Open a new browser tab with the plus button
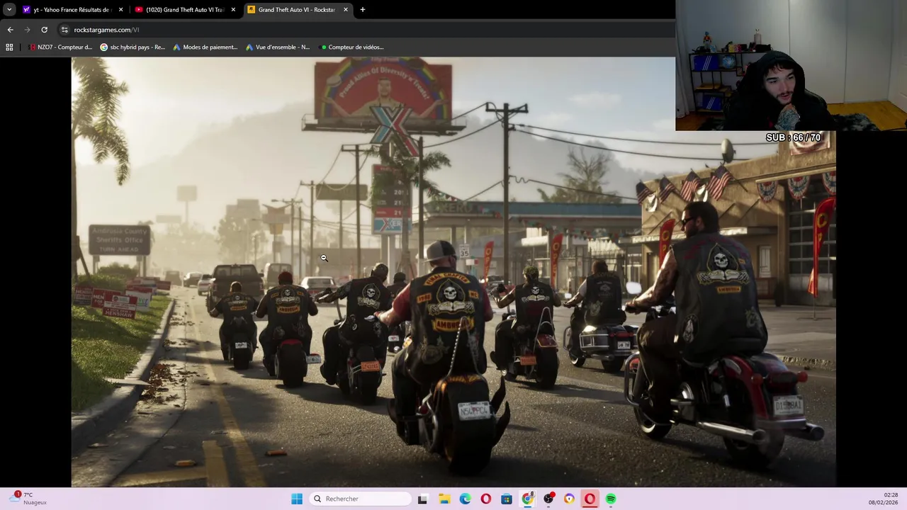The image size is (907, 510). 362,10
